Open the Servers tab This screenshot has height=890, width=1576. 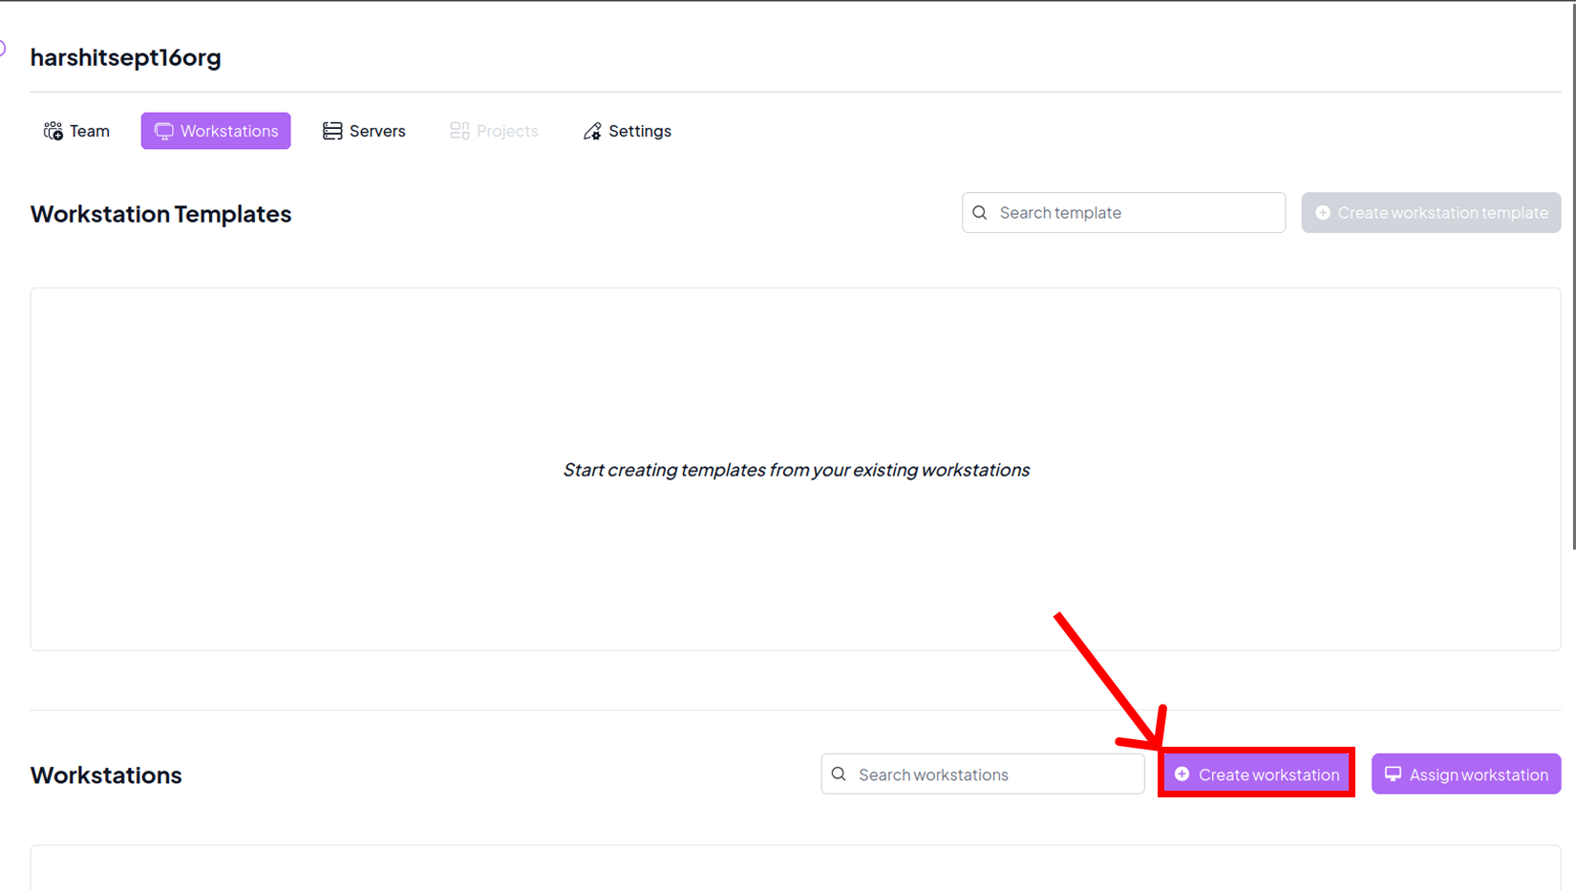pyautogui.click(x=376, y=131)
